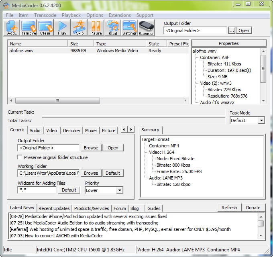Click the Refresh news button
This screenshot has height=257, width=273.
tap(229, 208)
